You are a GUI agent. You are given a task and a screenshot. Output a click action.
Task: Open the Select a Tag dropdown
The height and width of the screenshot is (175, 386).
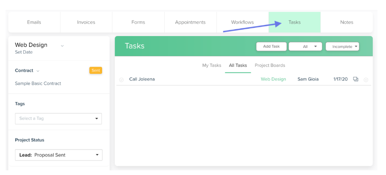[x=58, y=119]
